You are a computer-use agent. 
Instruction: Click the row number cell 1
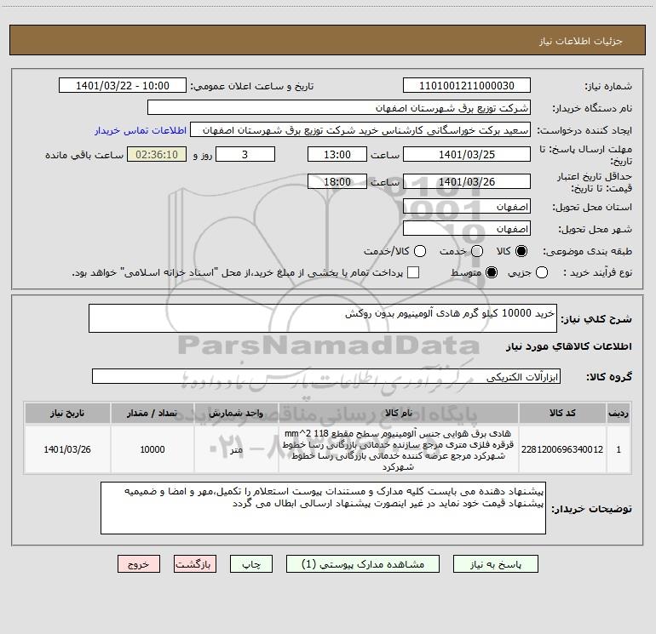[x=619, y=449]
